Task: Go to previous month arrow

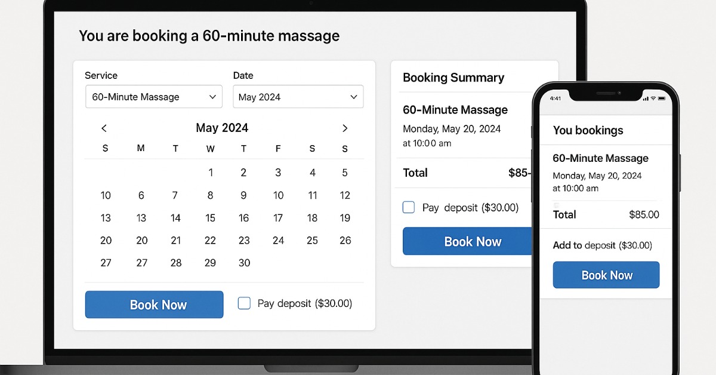Action: [104, 128]
